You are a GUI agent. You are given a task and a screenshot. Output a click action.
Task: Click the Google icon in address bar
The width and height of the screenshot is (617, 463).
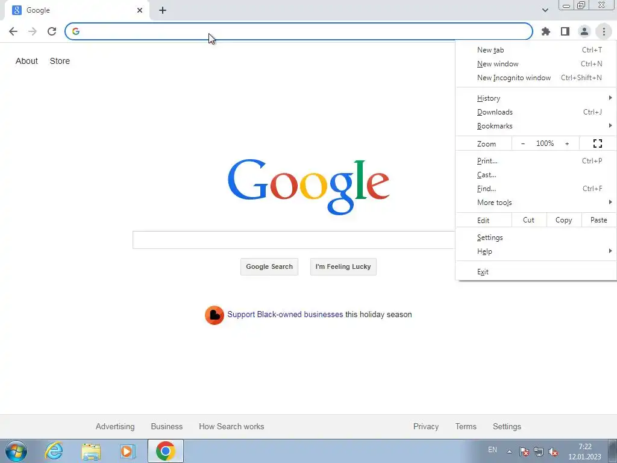[76, 31]
